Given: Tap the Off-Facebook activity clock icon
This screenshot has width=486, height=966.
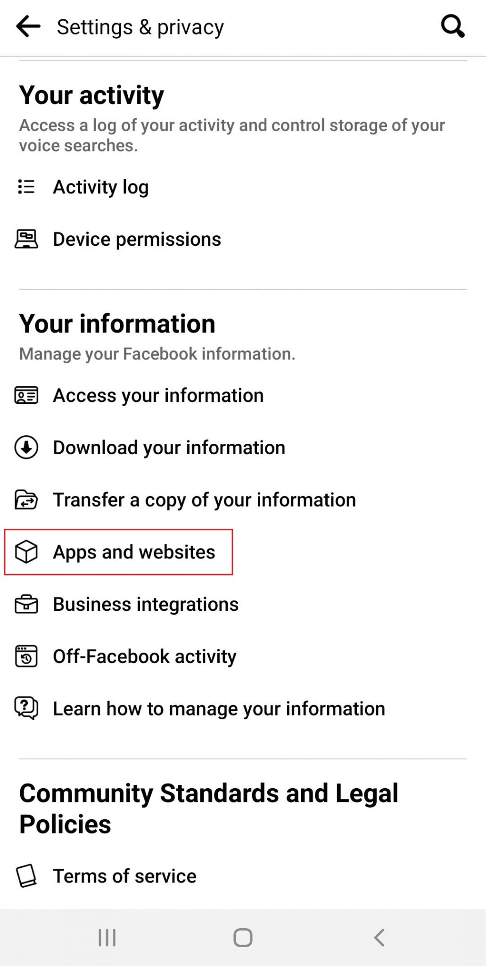Looking at the screenshot, I should (x=26, y=657).
